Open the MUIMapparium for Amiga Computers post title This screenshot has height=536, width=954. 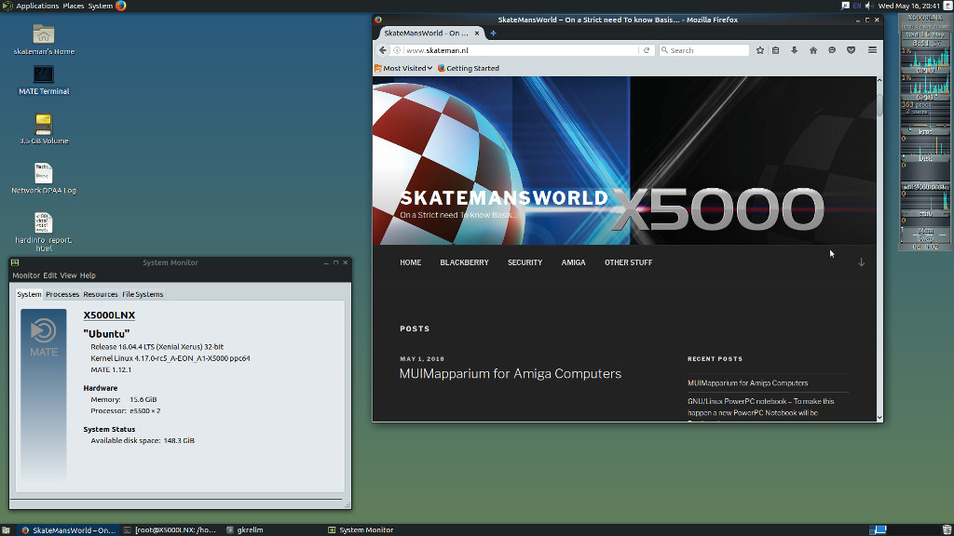tap(511, 374)
